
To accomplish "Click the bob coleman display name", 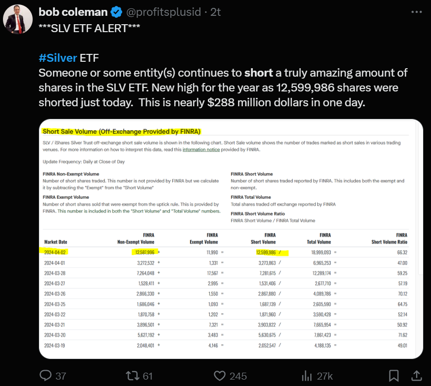I will click(x=73, y=12).
